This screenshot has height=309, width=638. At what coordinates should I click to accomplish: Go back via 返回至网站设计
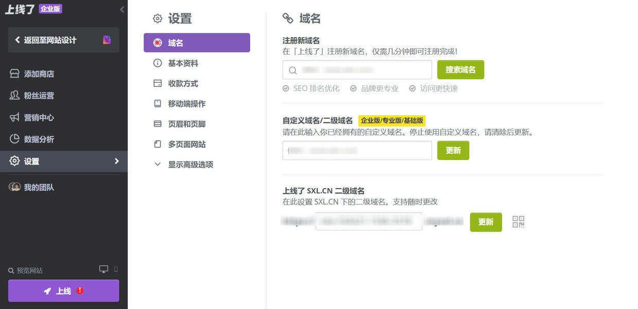[x=50, y=40]
